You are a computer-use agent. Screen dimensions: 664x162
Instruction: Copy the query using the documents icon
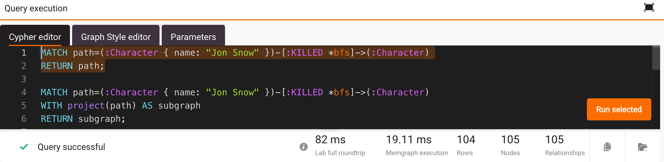(607, 147)
